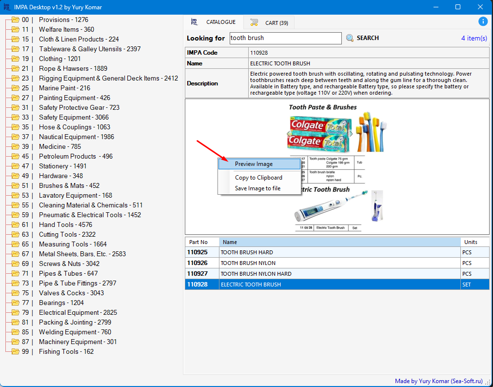493x387 pixels.
Task: Choose Save Image to file option
Action: coord(257,188)
